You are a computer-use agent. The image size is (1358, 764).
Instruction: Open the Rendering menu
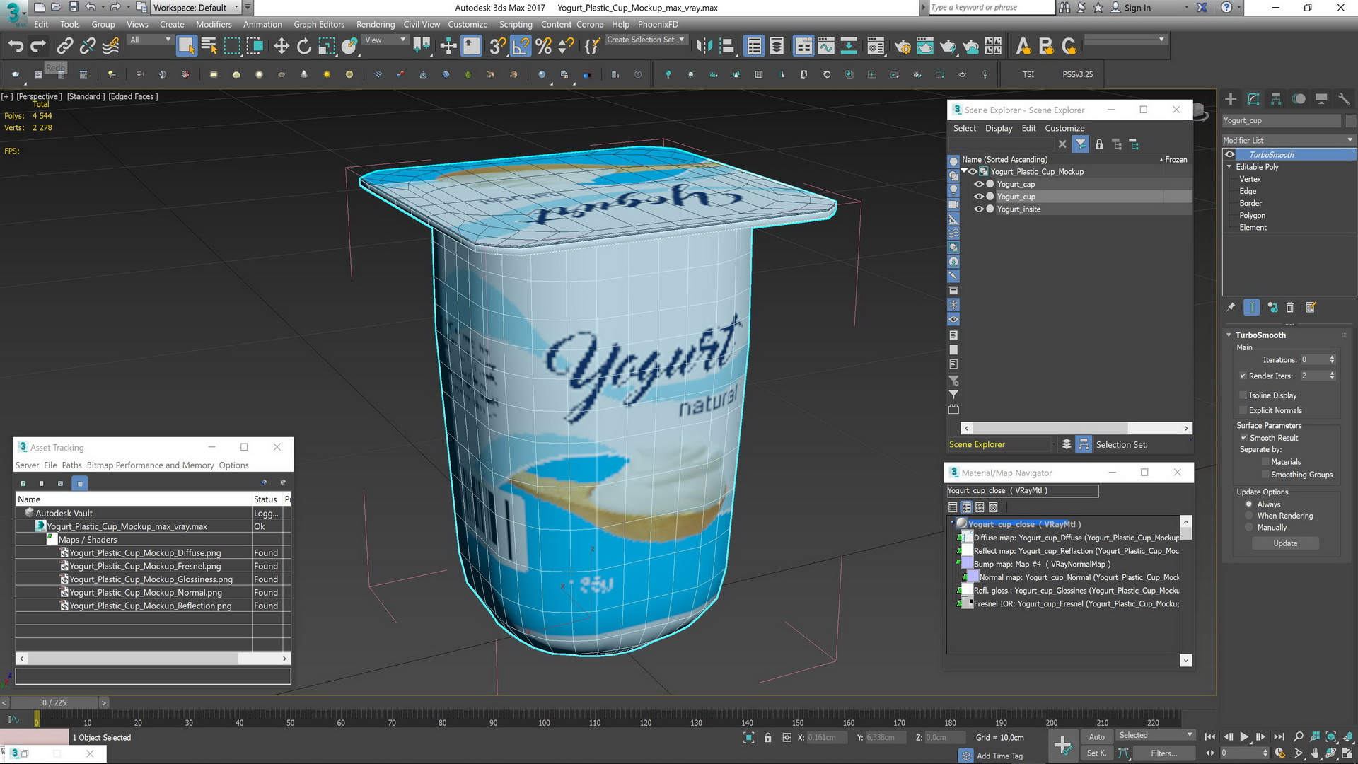[376, 24]
